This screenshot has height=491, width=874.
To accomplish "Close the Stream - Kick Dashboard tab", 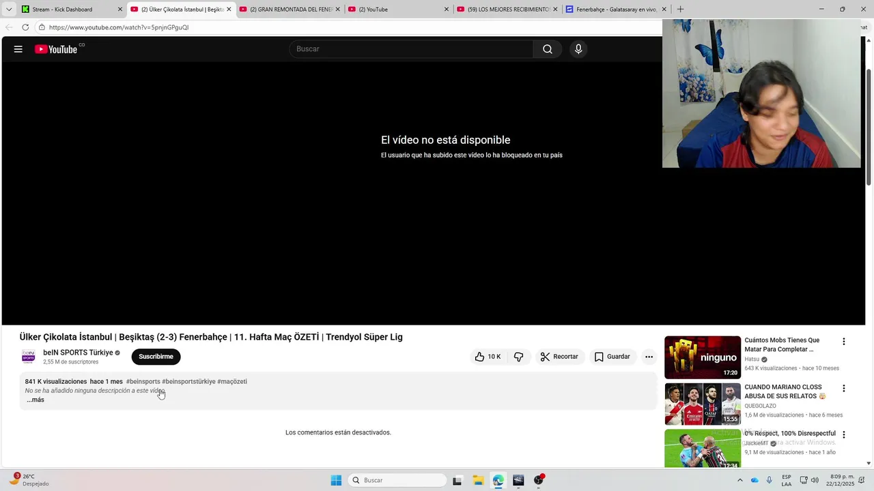I will [x=120, y=10].
